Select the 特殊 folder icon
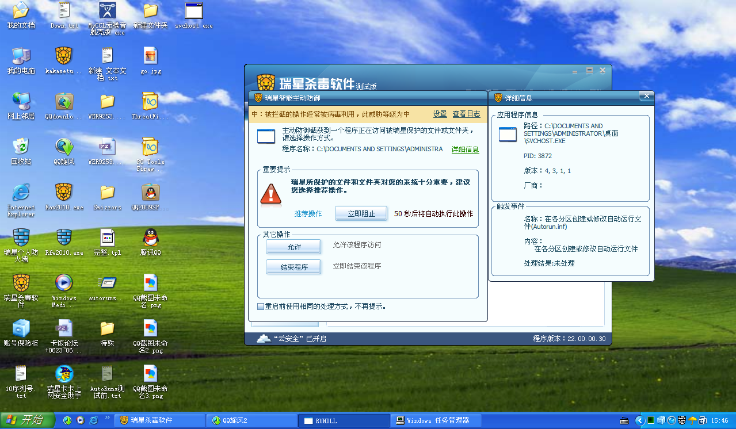 107,333
